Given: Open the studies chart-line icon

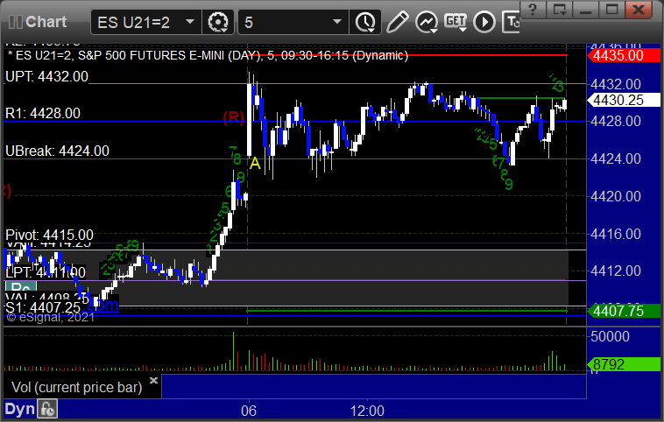Looking at the screenshot, I should tap(427, 22).
